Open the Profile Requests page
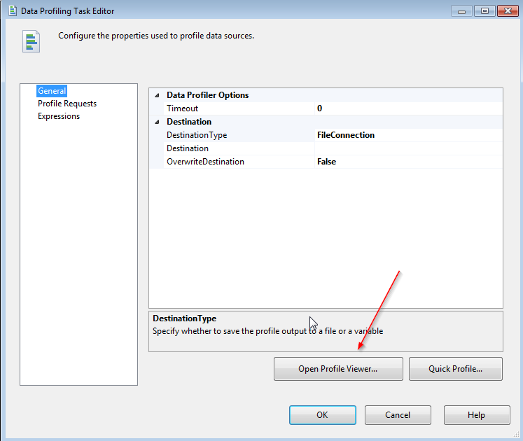 point(67,104)
